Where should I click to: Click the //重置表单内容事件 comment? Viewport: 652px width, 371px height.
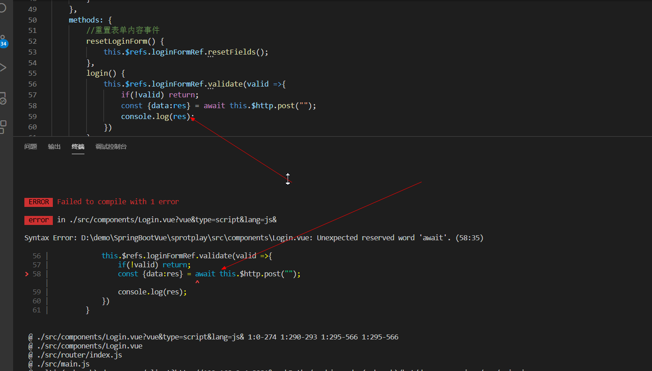(123, 30)
